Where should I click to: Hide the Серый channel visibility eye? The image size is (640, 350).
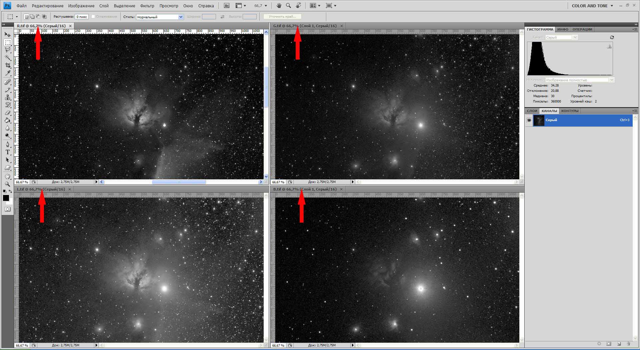tap(529, 120)
